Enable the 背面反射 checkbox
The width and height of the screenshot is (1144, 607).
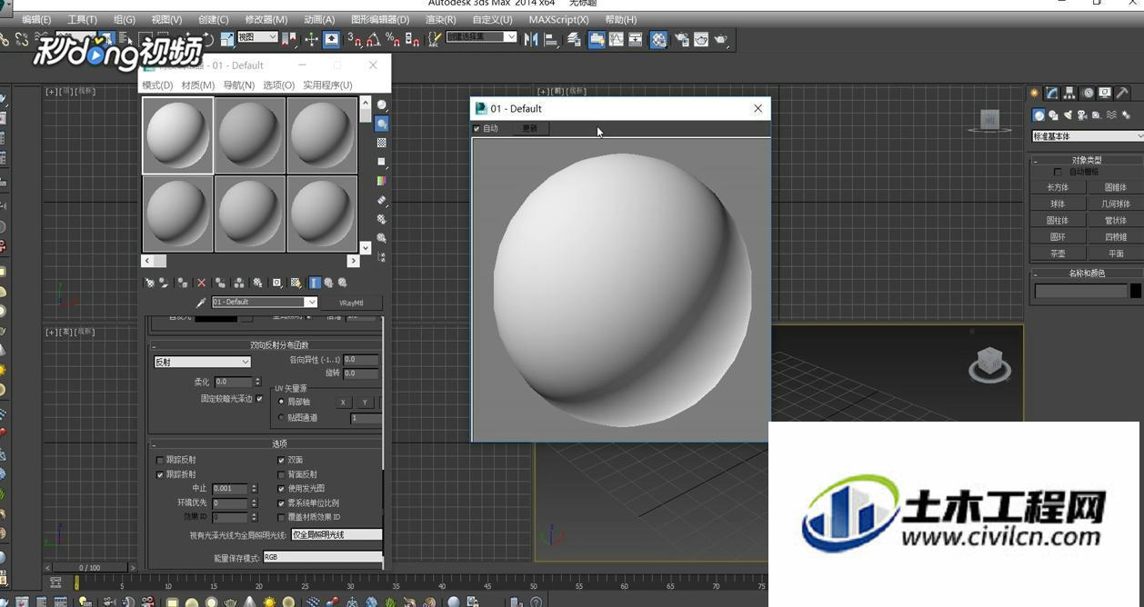click(281, 474)
